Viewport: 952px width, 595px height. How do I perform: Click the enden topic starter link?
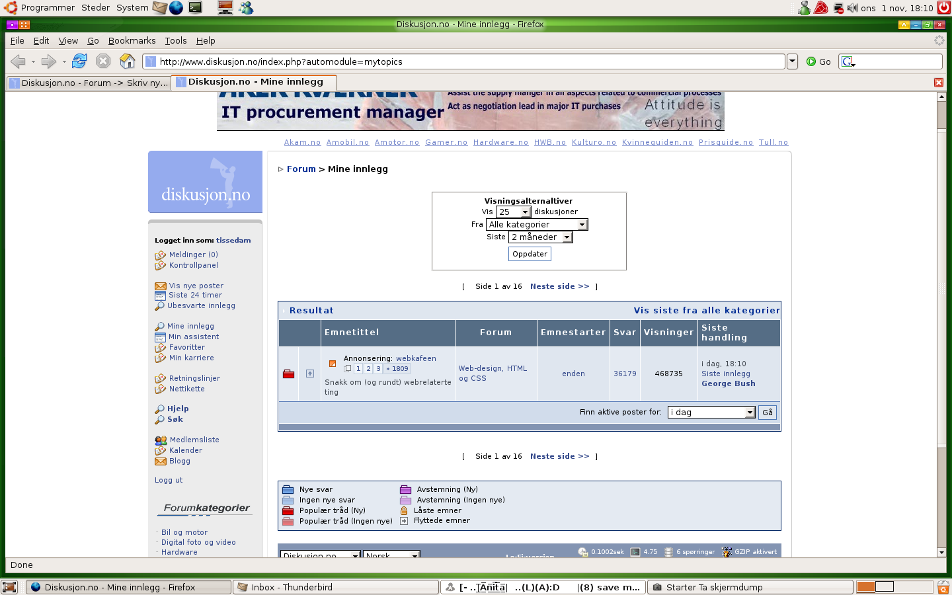[x=573, y=374]
